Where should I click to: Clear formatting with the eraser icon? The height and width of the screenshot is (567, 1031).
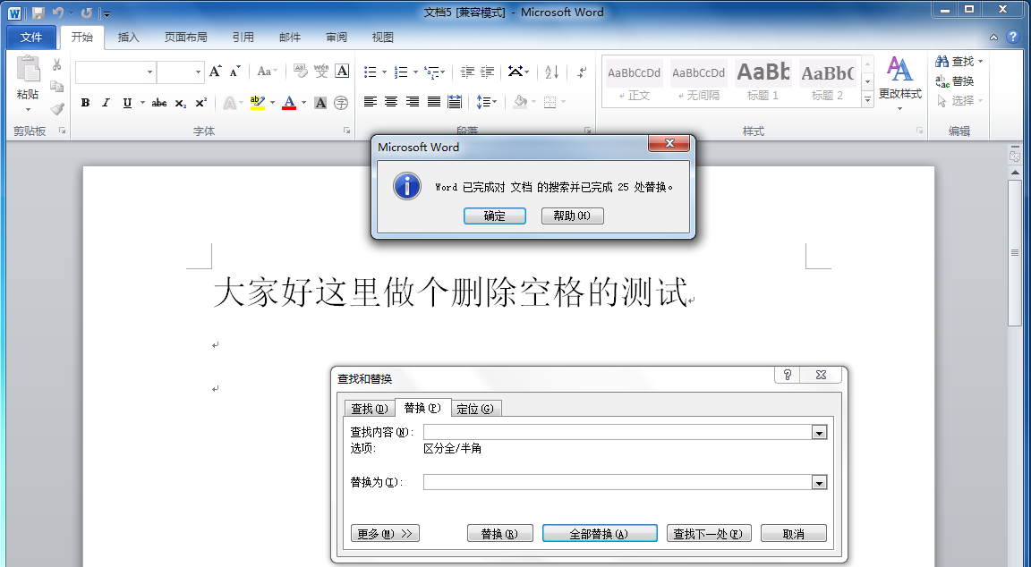301,71
